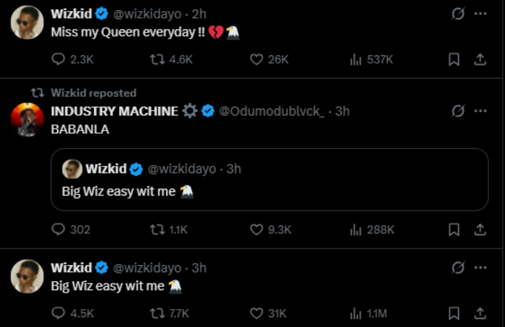Screen dimensions: 505x327
Task: Open the INDUSTRY MACHINE profile name link
Action: (114, 111)
